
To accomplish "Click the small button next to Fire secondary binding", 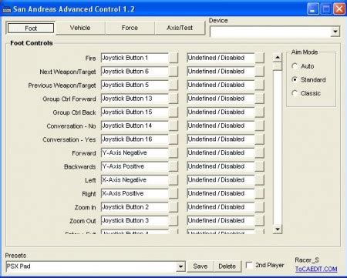I will pyautogui.click(x=260, y=58).
